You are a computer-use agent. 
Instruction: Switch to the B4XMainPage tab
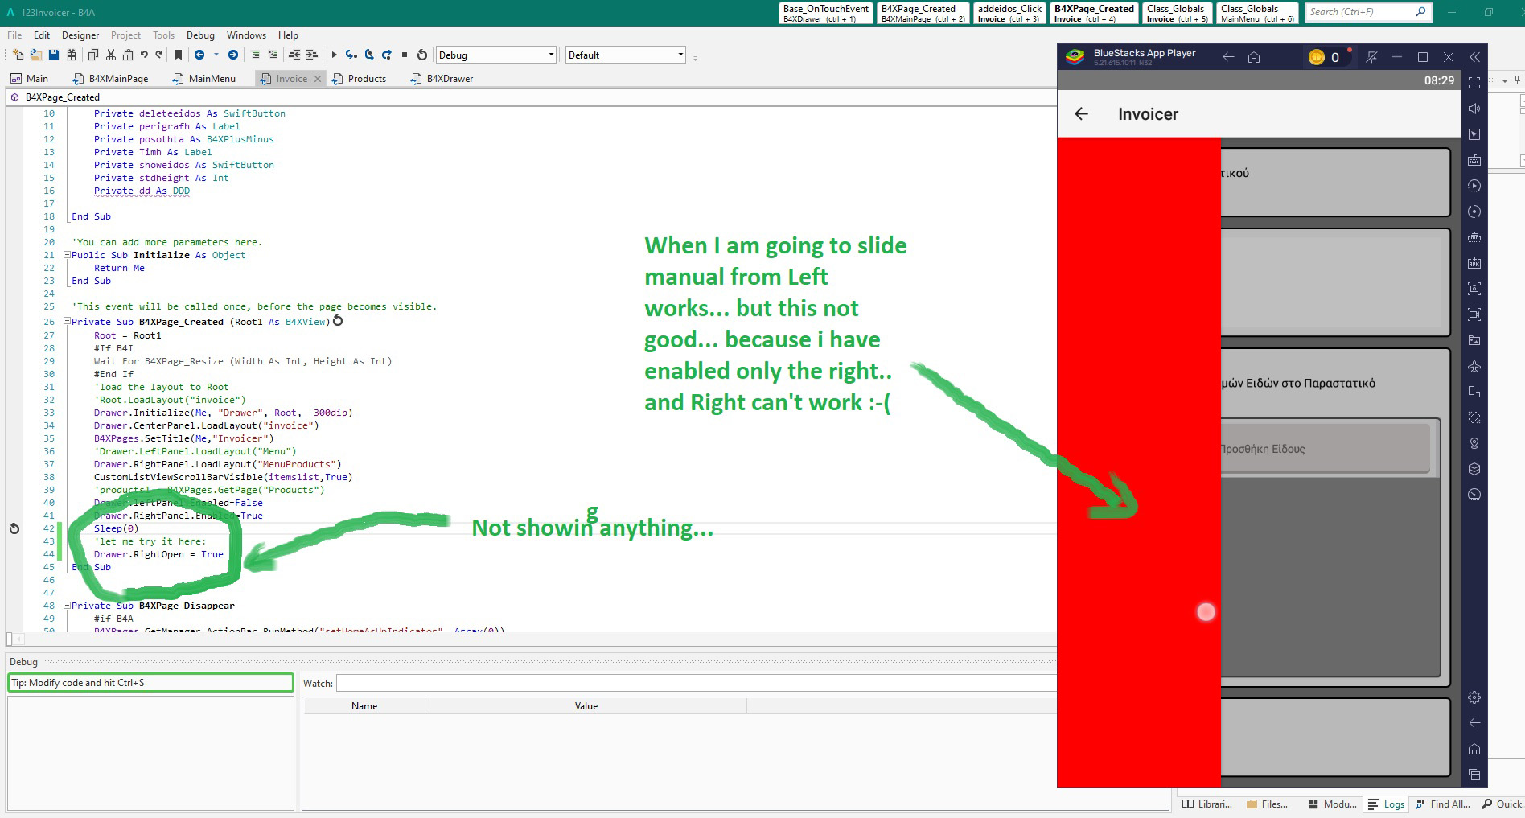[x=111, y=79]
